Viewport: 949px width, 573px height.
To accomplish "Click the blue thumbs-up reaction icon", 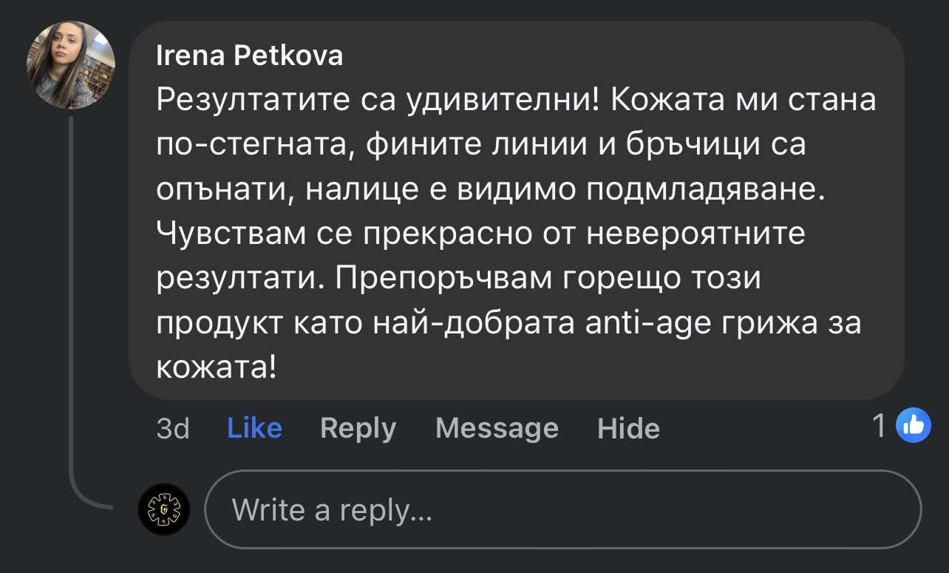I will pos(913,425).
